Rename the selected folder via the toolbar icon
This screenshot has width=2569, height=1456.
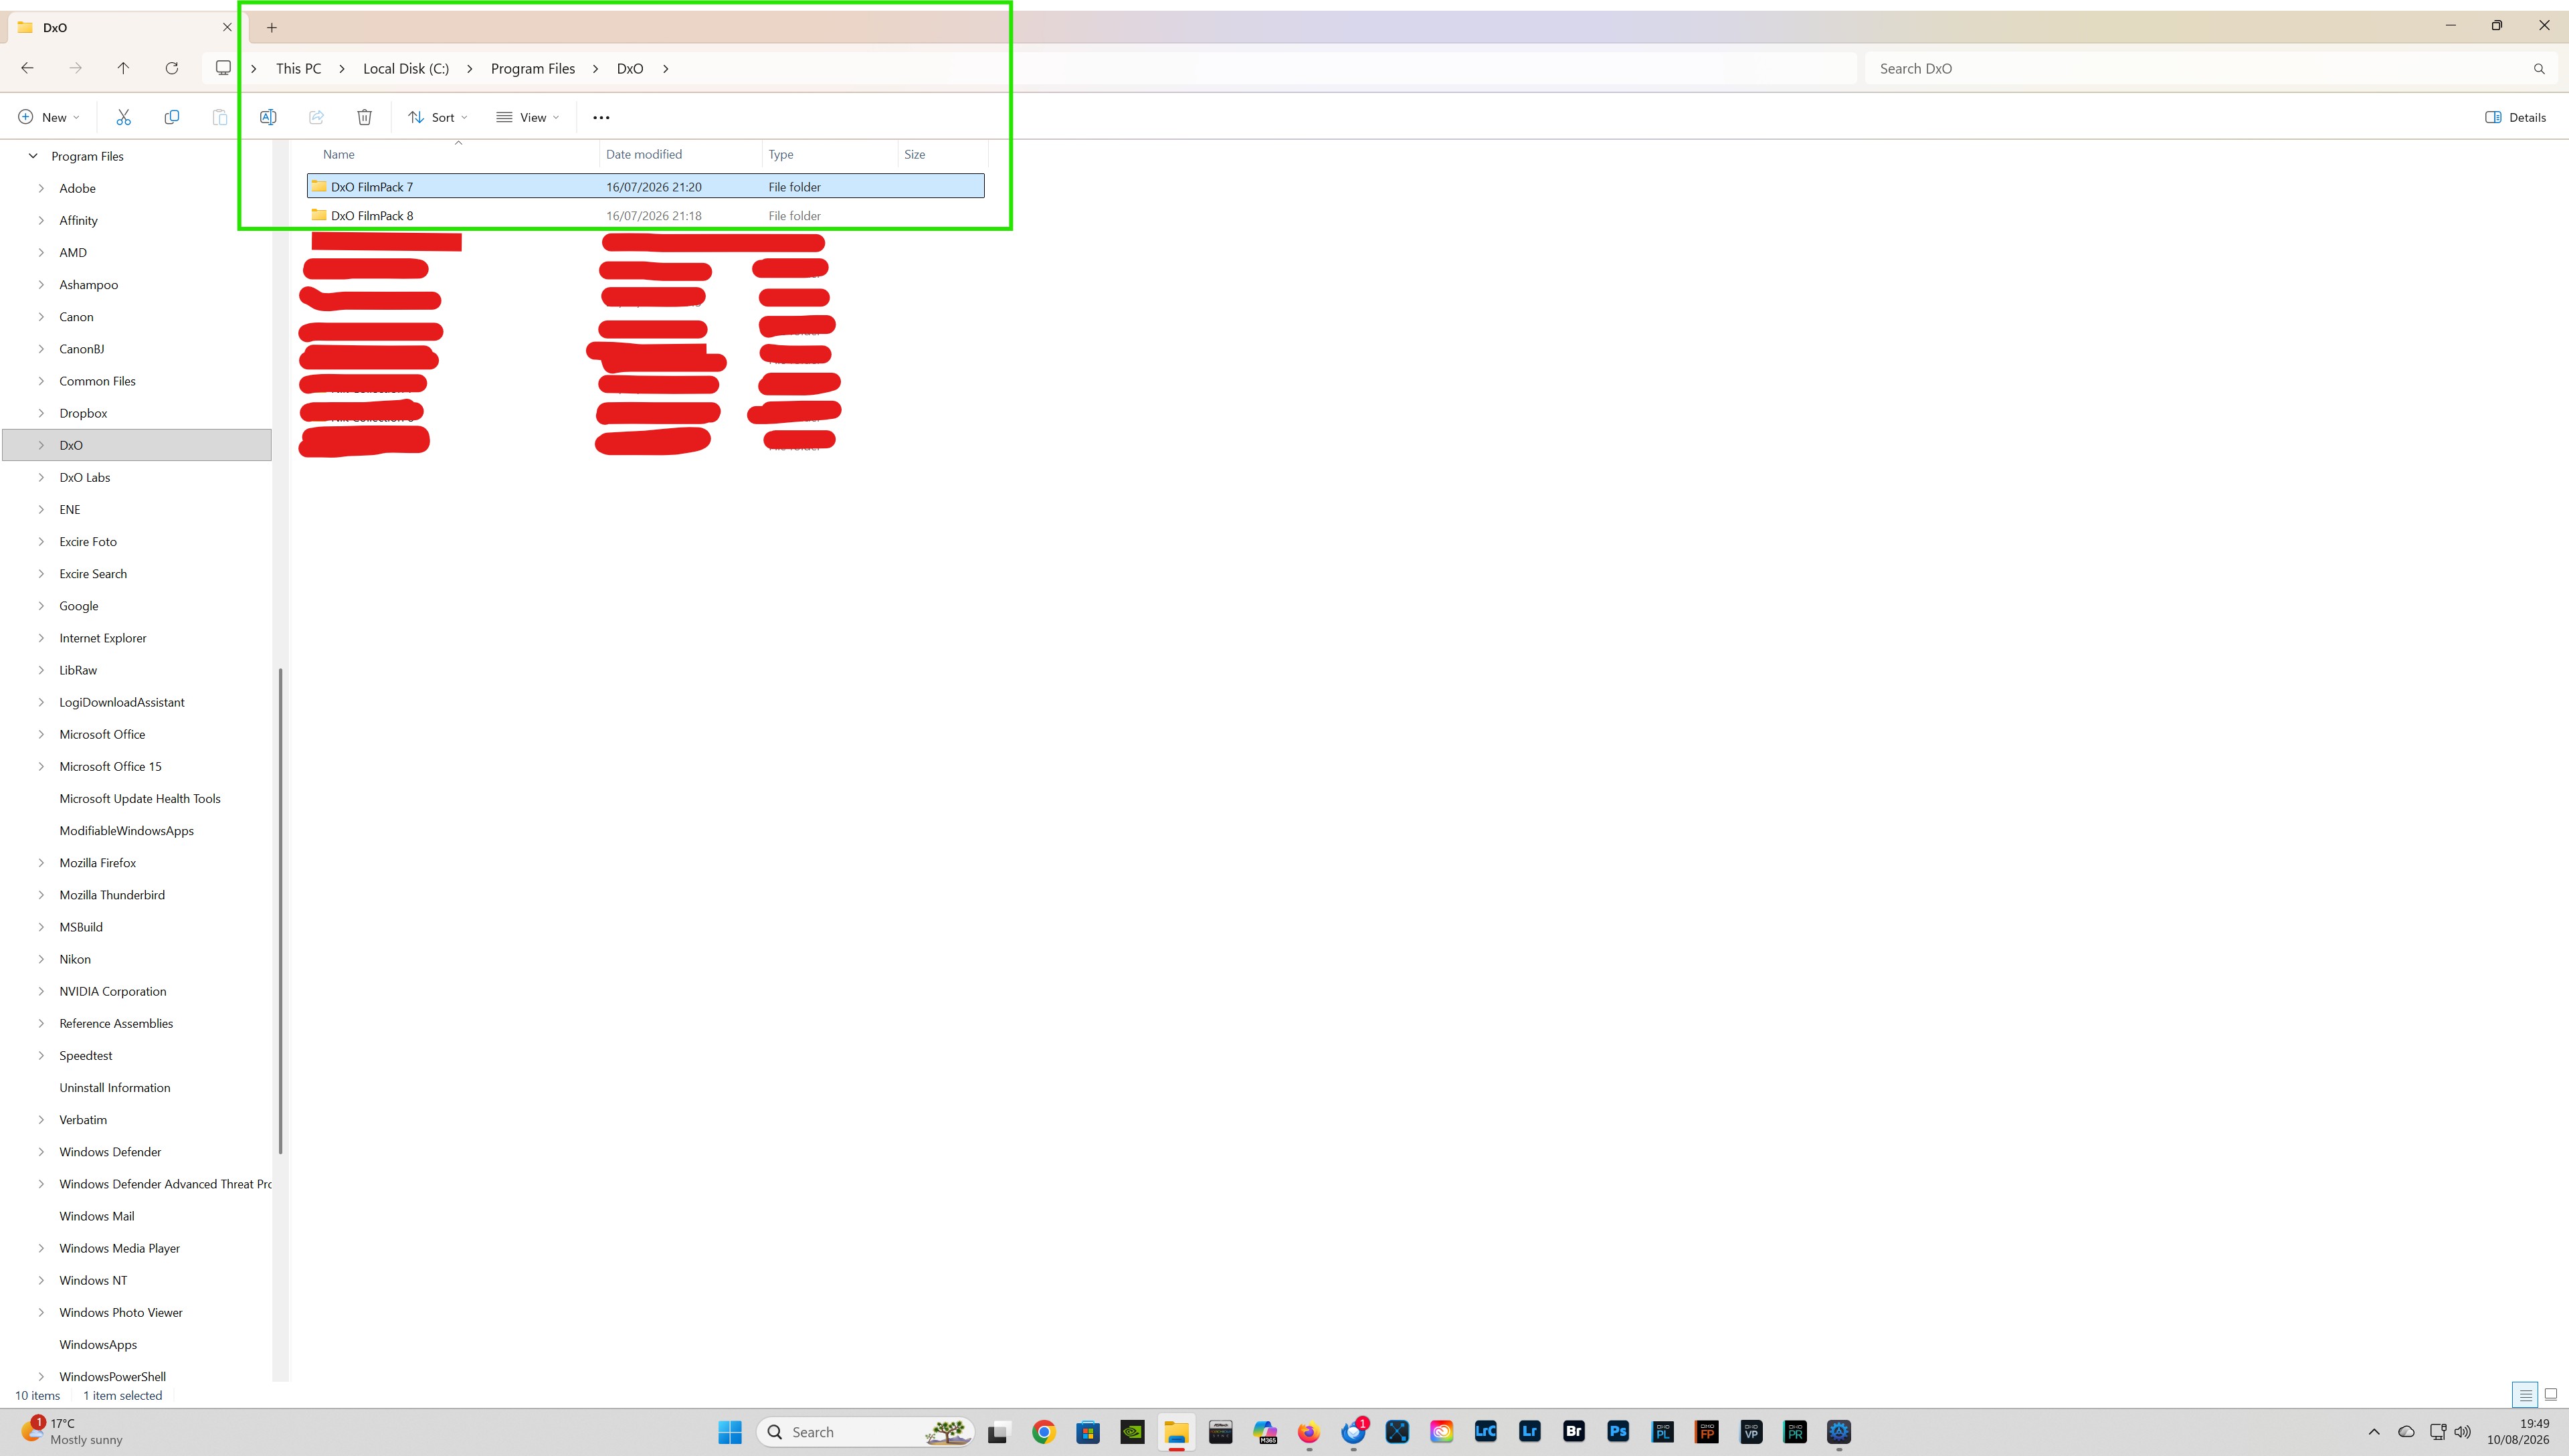pyautogui.click(x=268, y=117)
